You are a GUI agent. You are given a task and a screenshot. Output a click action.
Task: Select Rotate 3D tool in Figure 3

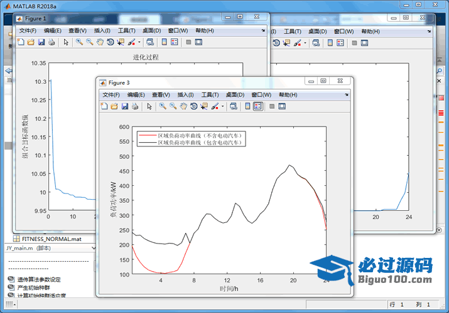click(193, 106)
